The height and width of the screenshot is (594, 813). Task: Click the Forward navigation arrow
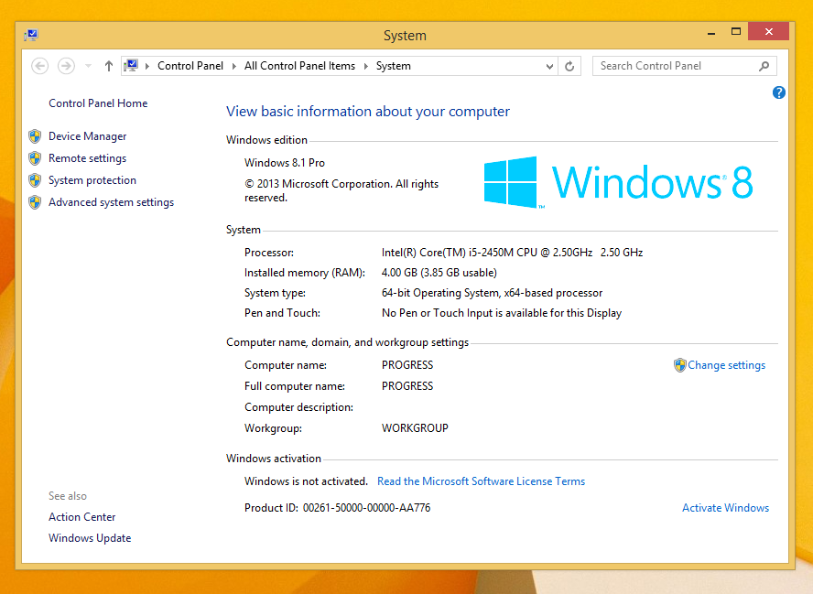click(x=66, y=66)
